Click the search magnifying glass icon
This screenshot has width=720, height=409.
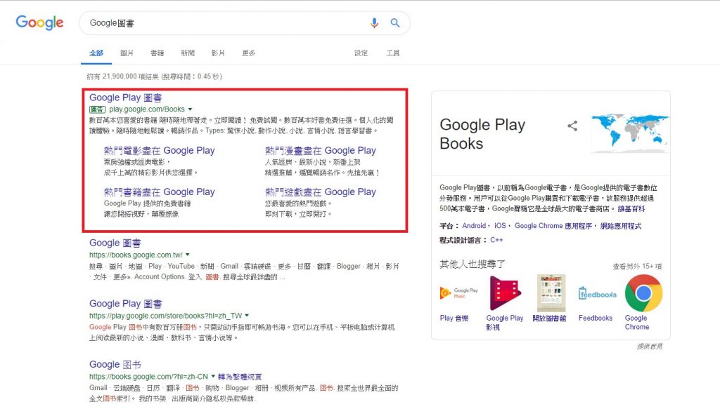[395, 22]
